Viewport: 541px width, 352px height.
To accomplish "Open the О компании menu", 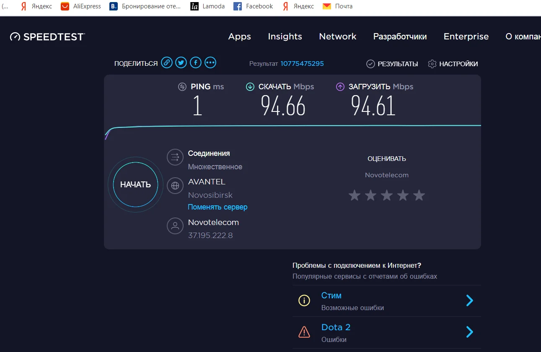I will (523, 37).
